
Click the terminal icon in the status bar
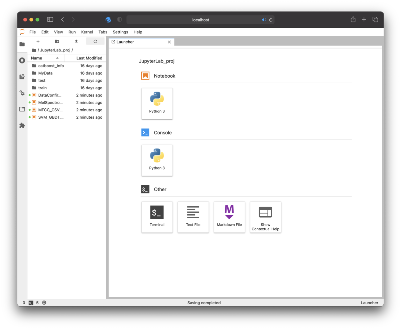click(31, 303)
